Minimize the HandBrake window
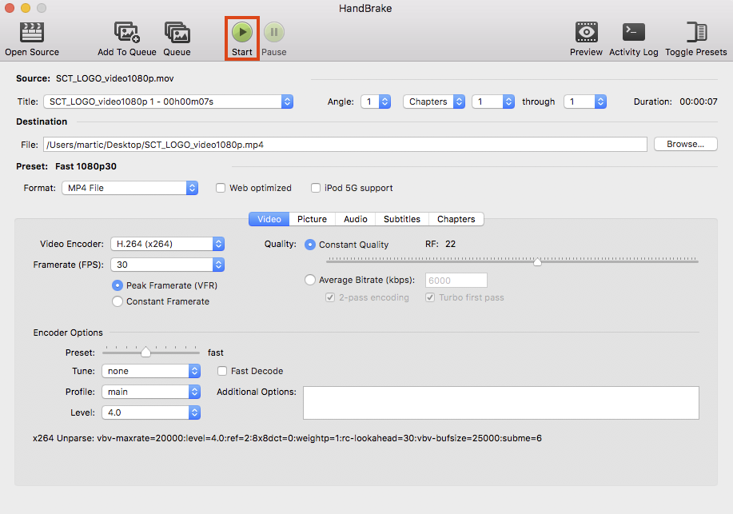Viewport: 733px width, 514px height. pyautogui.click(x=26, y=8)
